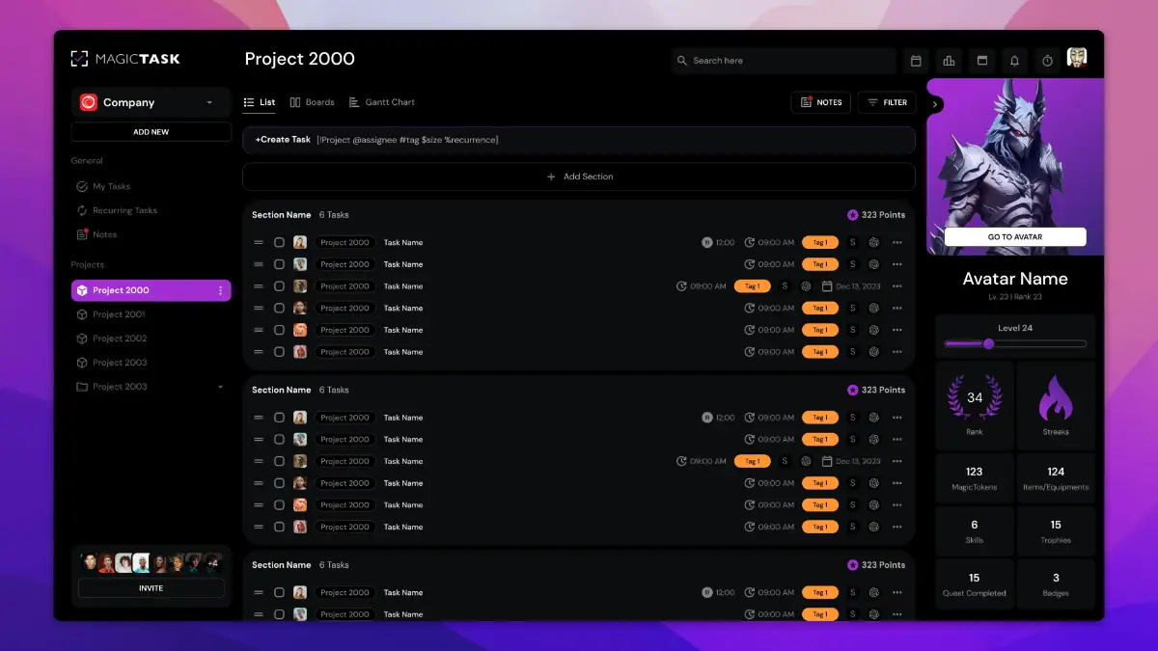Open My Tasks from the sidebar
The image size is (1158, 651).
(111, 186)
